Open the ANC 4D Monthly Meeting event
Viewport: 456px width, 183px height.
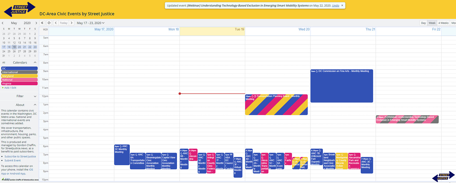coord(249,159)
